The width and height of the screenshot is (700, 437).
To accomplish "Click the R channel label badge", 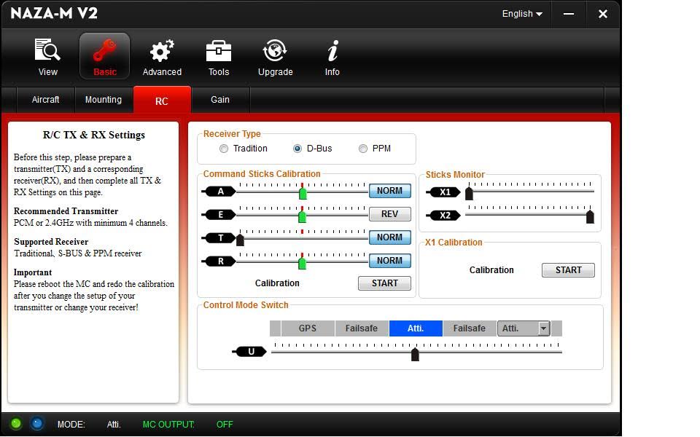I will (x=220, y=261).
